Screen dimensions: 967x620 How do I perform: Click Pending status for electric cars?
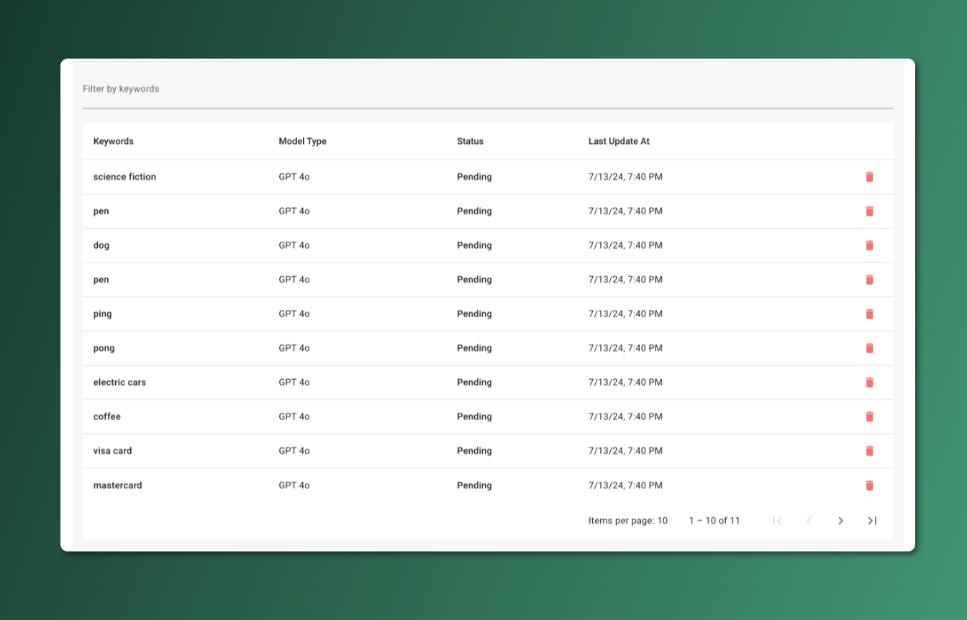474,383
